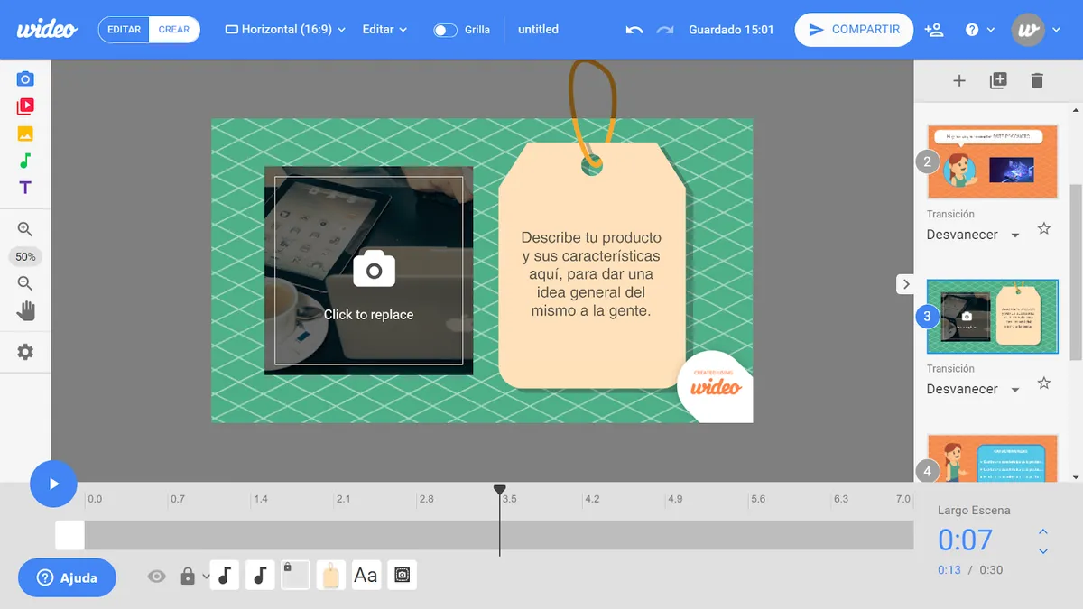Select the first music note element chip
The height and width of the screenshot is (609, 1083).
tap(225, 575)
